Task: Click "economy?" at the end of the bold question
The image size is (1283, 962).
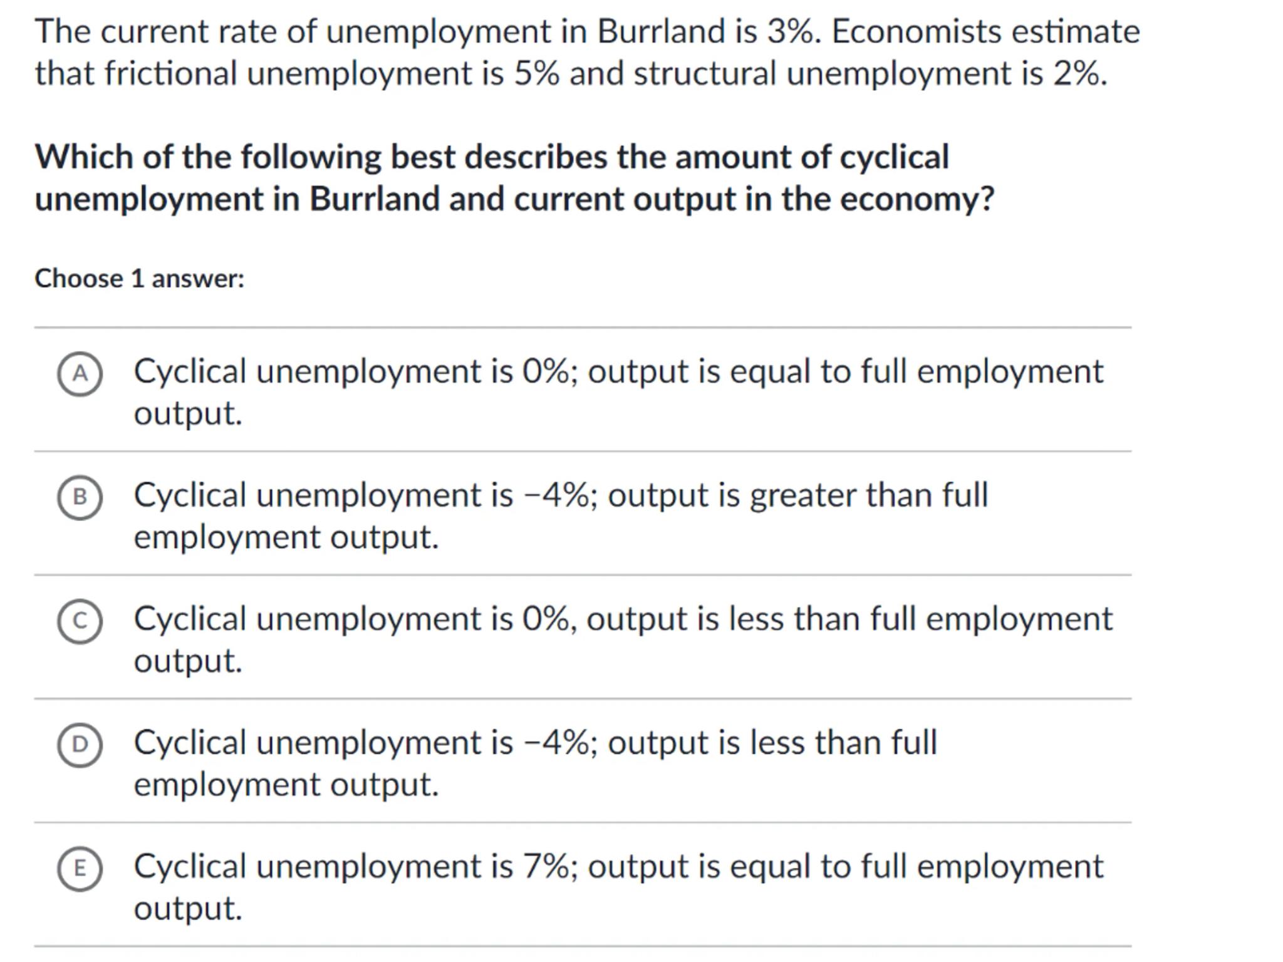Action: [917, 199]
